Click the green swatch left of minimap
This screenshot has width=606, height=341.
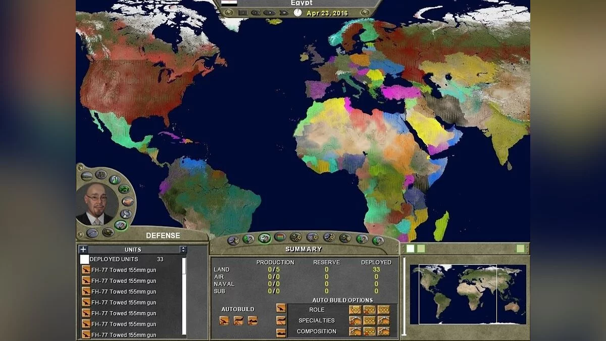410,248
